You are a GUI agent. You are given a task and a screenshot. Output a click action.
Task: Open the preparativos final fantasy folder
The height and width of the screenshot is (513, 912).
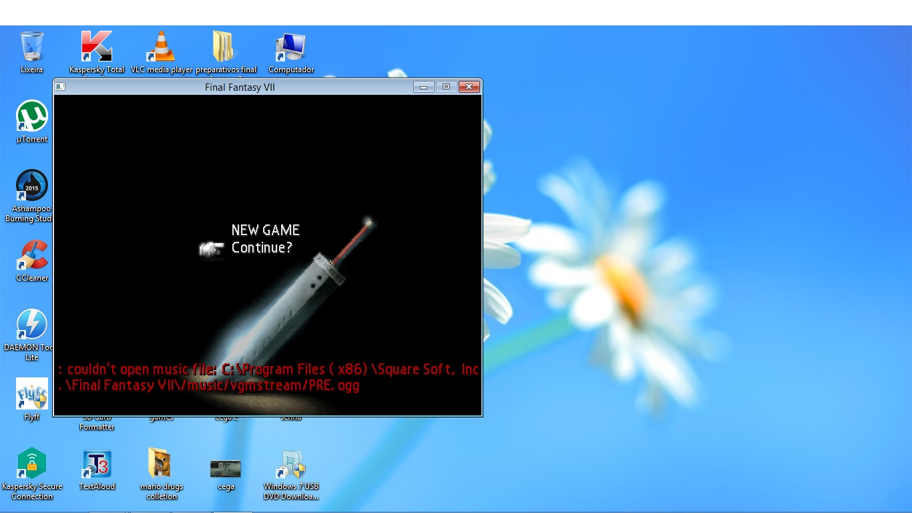(x=226, y=53)
